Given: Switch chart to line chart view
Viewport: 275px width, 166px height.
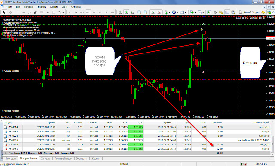Looking at the screenshot, I should 132,13.
